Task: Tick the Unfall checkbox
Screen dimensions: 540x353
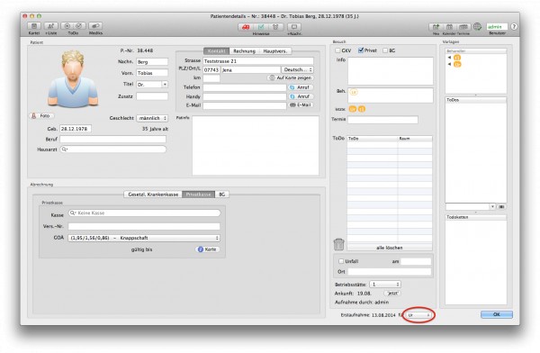Action: (341, 261)
